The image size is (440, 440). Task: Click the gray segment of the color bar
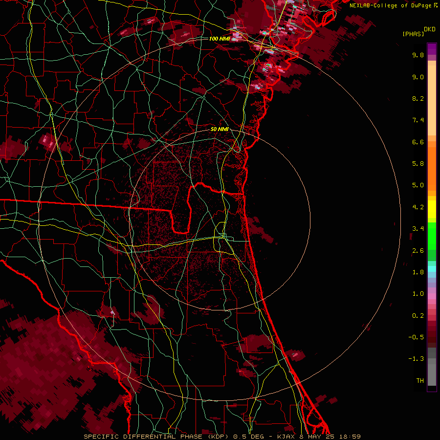pyautogui.click(x=432, y=368)
